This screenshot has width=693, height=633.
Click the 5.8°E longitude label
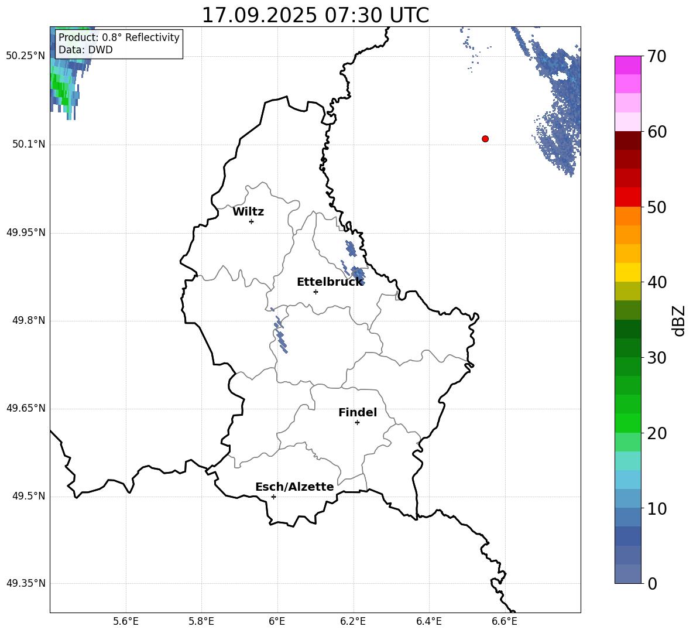(201, 621)
